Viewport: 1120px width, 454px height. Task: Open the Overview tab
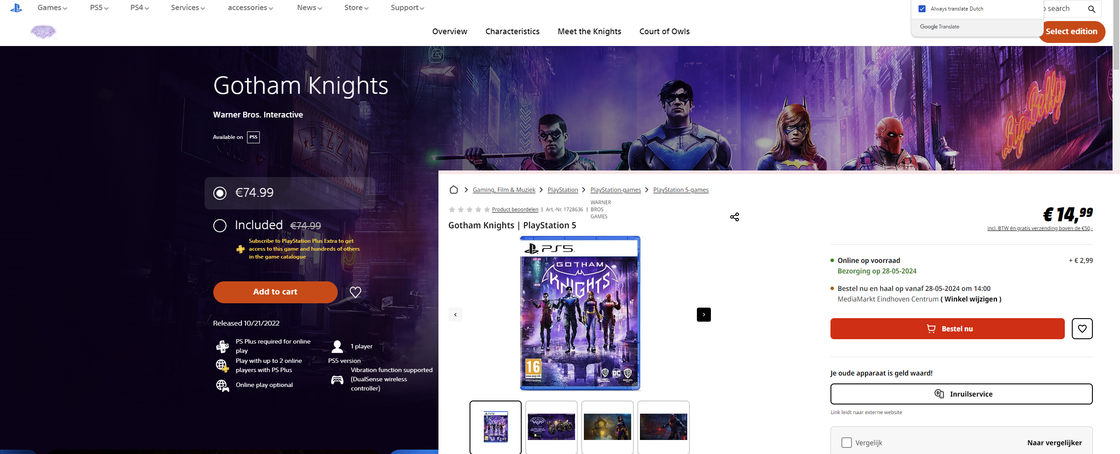tap(449, 32)
